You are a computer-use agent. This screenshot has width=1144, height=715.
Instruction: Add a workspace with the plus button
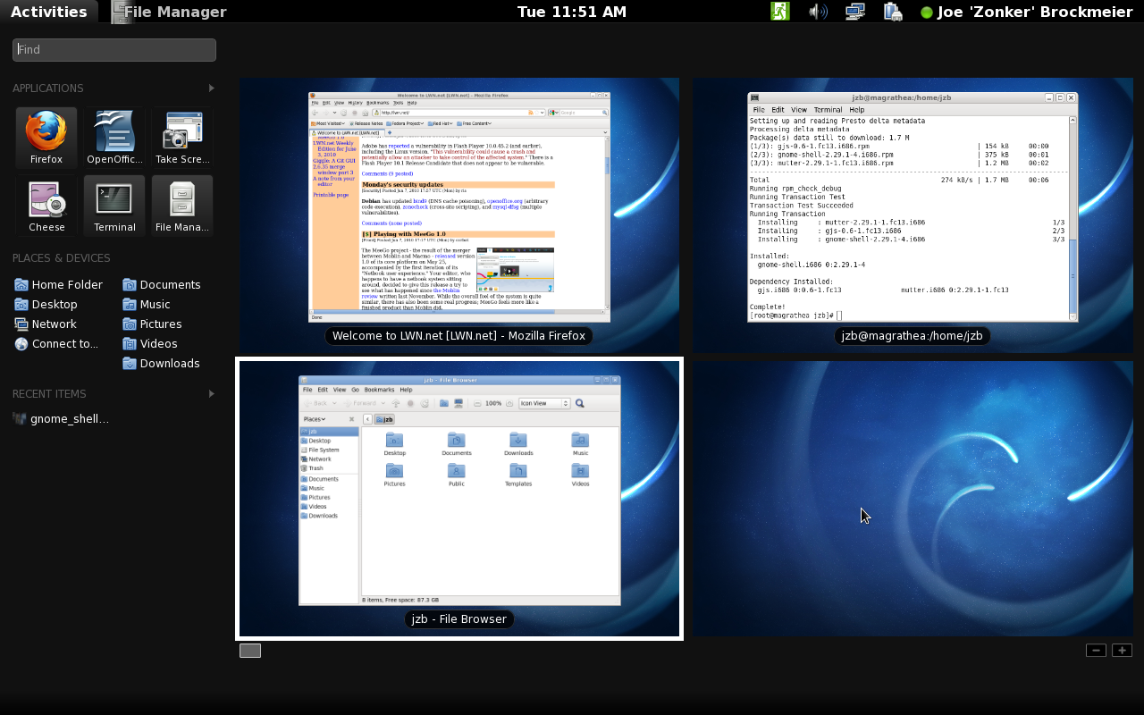pos(1122,651)
